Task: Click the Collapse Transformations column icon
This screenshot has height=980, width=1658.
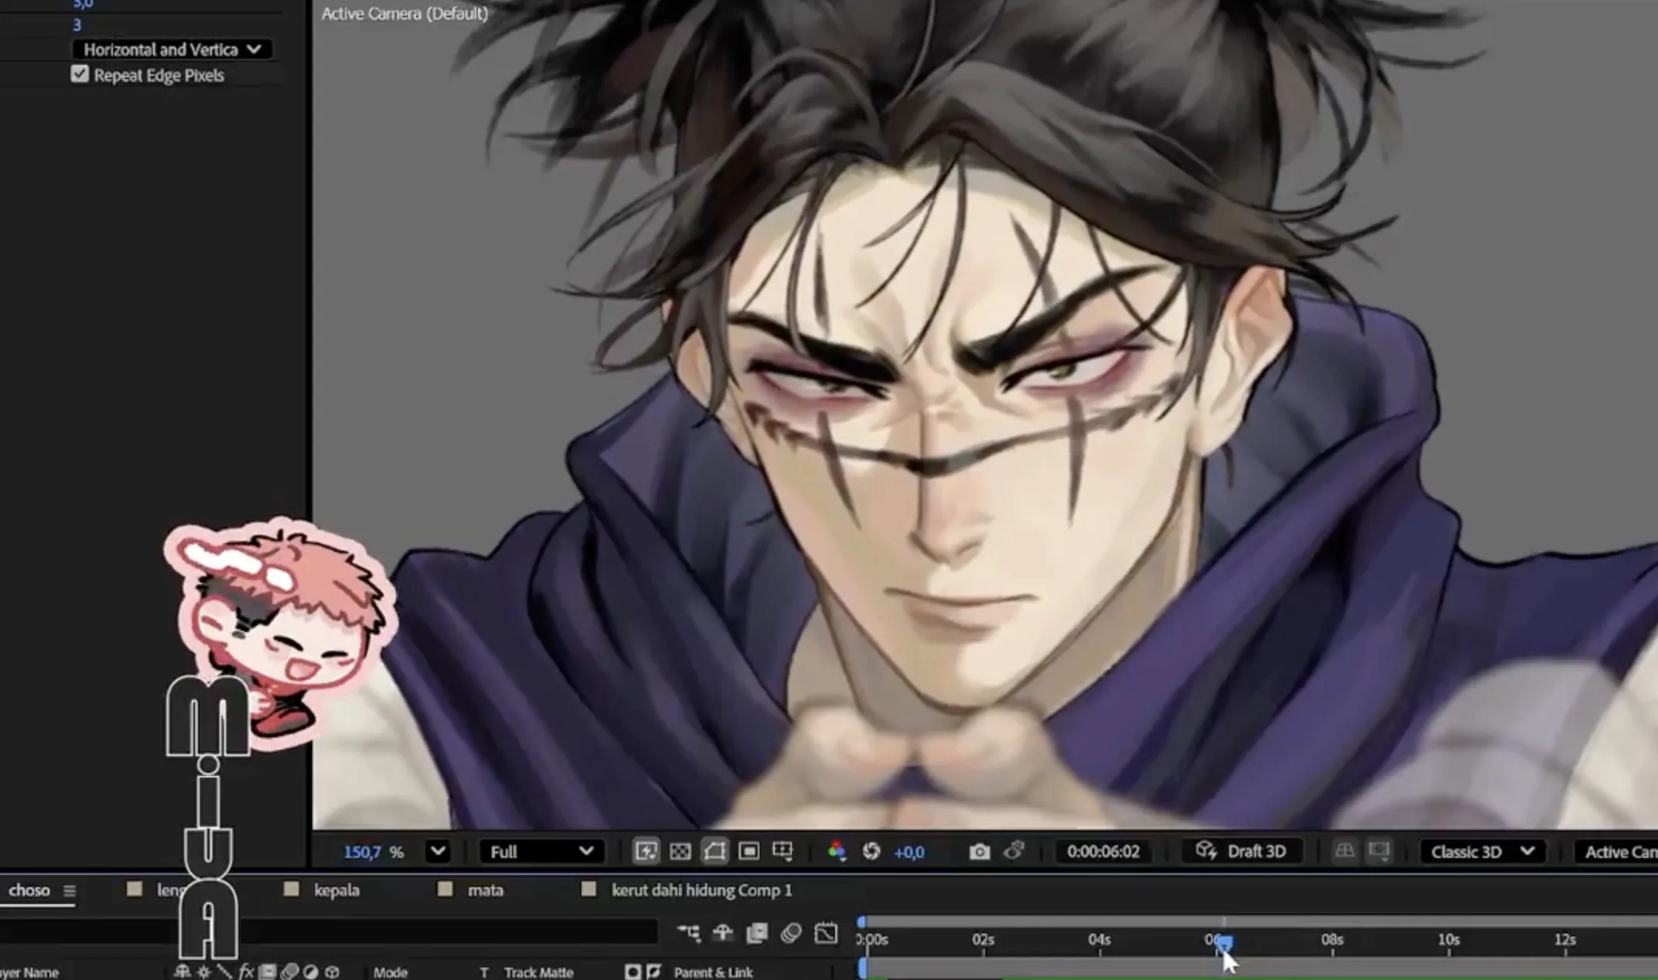Action: point(204,972)
